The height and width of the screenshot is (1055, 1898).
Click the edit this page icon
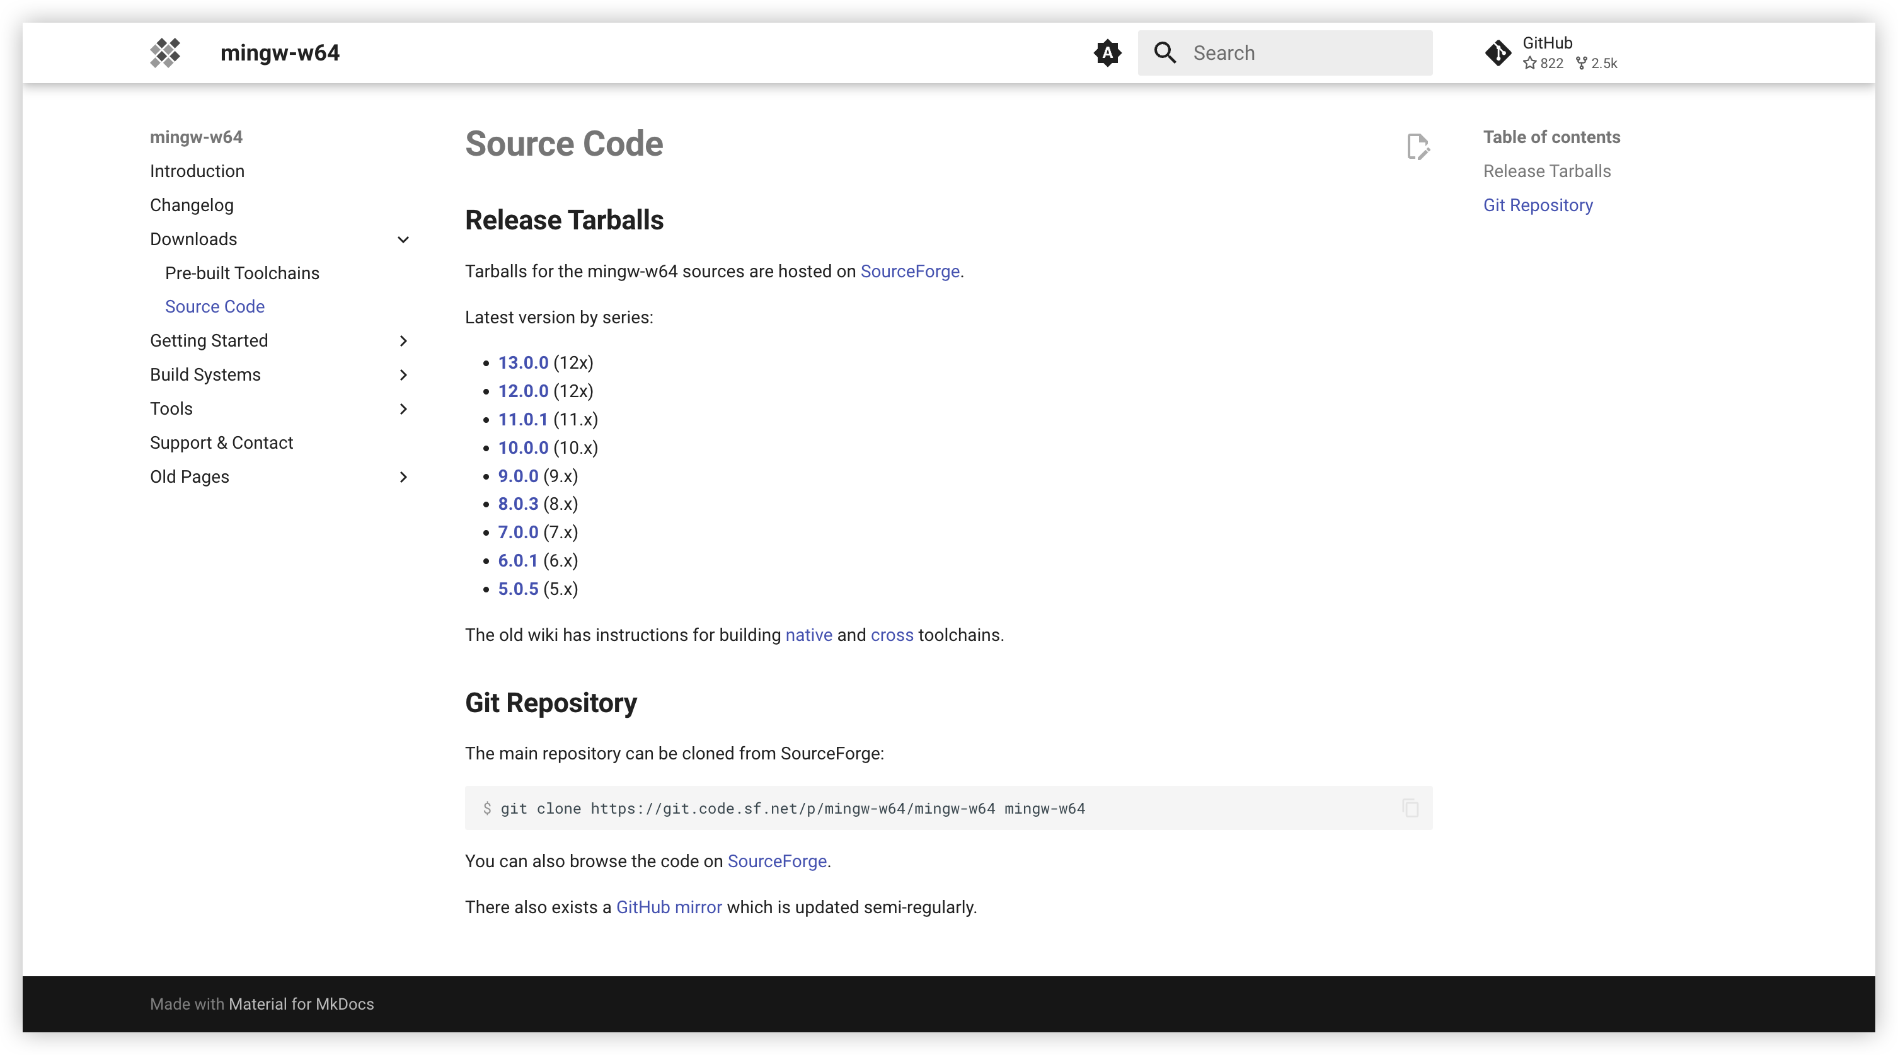1418,147
